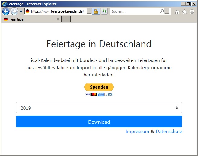Click the browser Back arrow button
Image resolution: width=198 pixels, height=156 pixels.
point(5,11)
